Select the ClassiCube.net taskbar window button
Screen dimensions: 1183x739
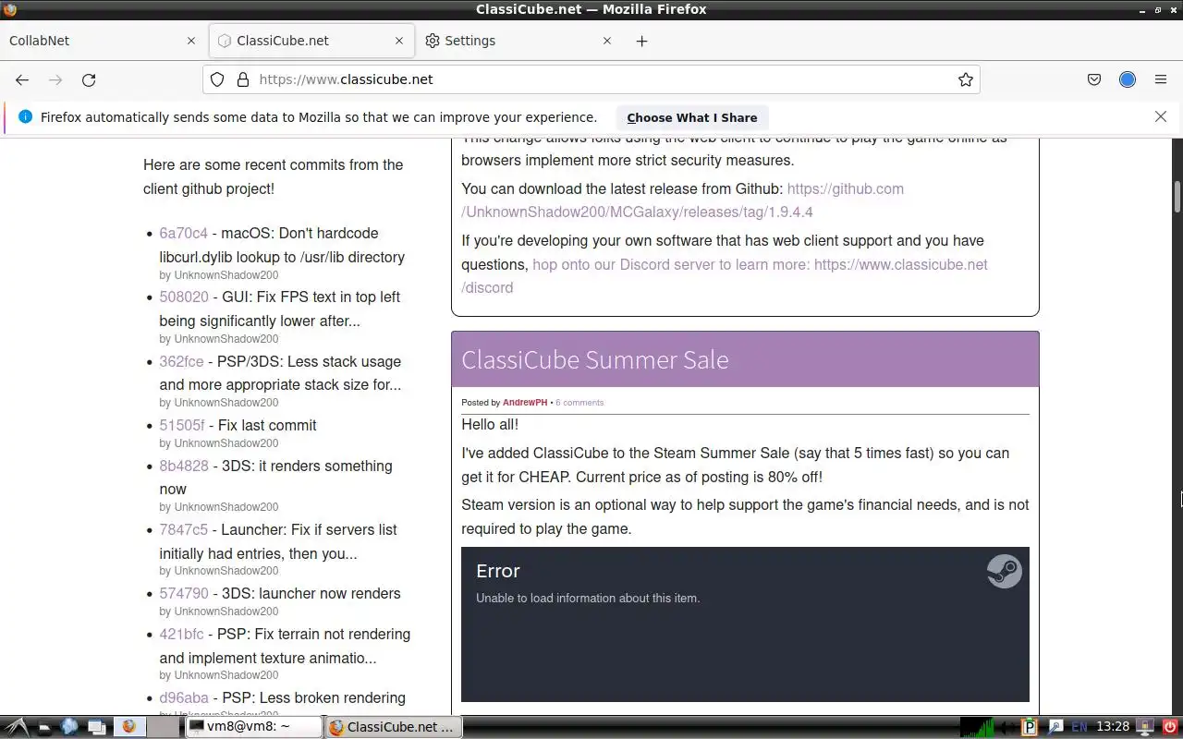tap(394, 727)
